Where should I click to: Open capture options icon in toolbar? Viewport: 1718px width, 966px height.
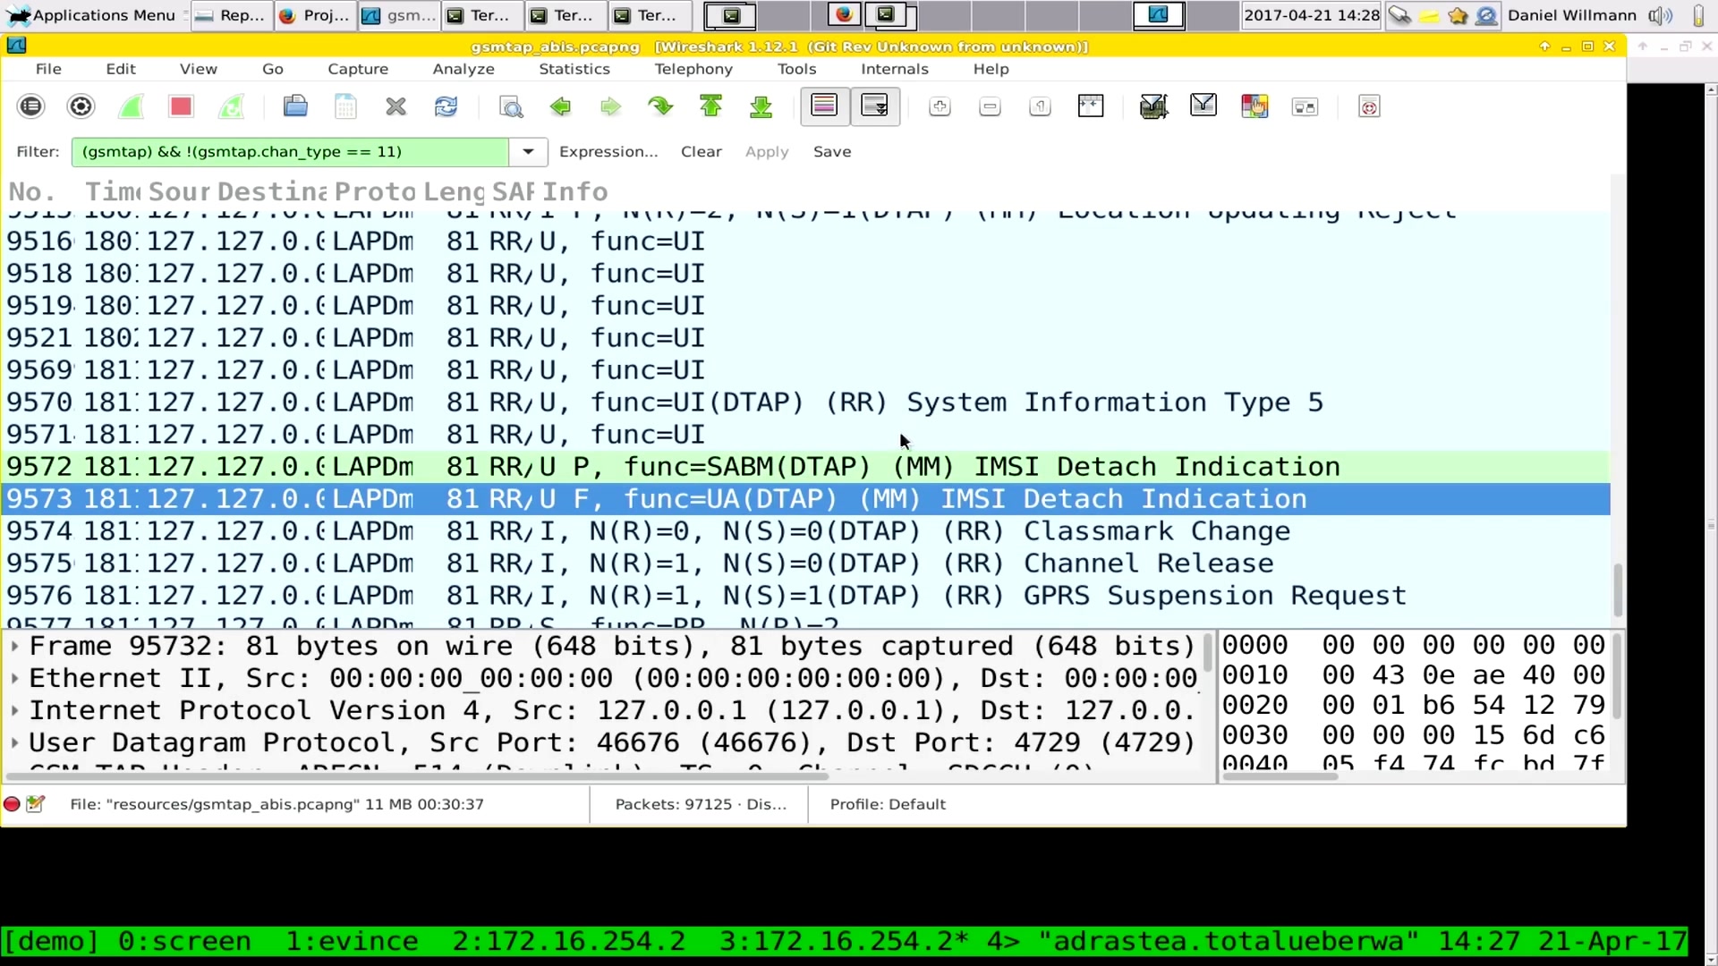pos(81,107)
